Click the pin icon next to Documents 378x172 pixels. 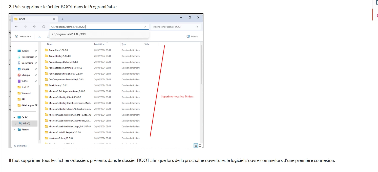click(x=36, y=63)
